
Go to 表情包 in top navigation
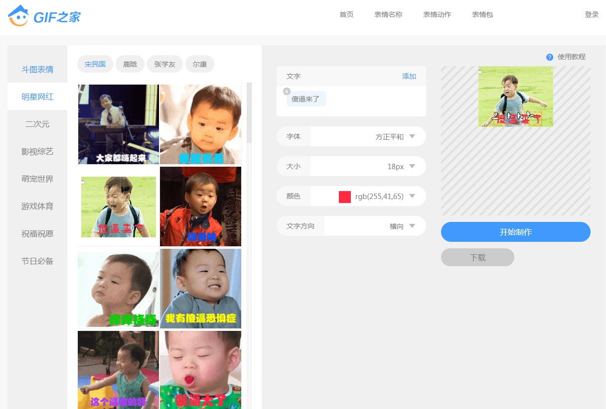482,14
